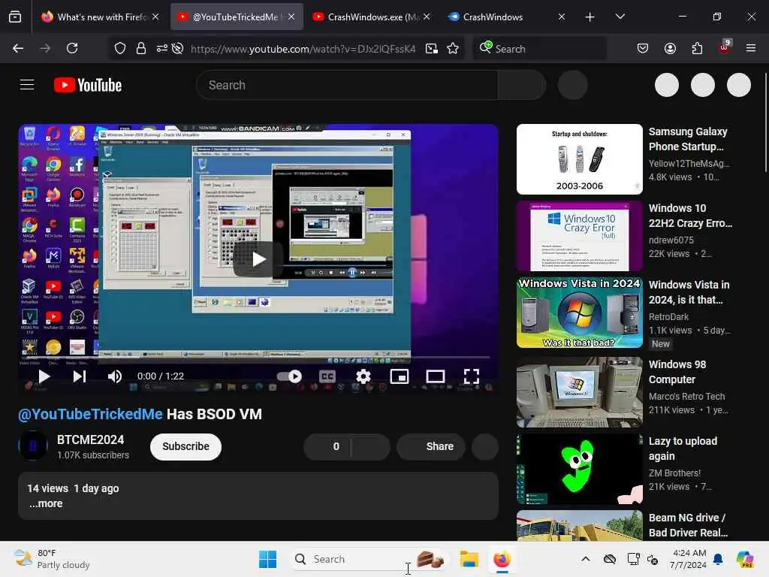Click Firefox icon in taskbar
This screenshot has width=769, height=577.
[502, 559]
